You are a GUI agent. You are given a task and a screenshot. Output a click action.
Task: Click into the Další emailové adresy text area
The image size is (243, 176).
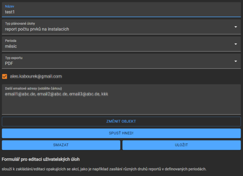pos(121,99)
